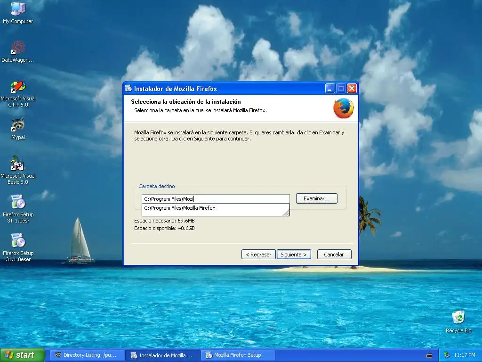The height and width of the screenshot is (362, 482).
Task: Click the Firefox logo in the installer header
Action: coord(343,108)
